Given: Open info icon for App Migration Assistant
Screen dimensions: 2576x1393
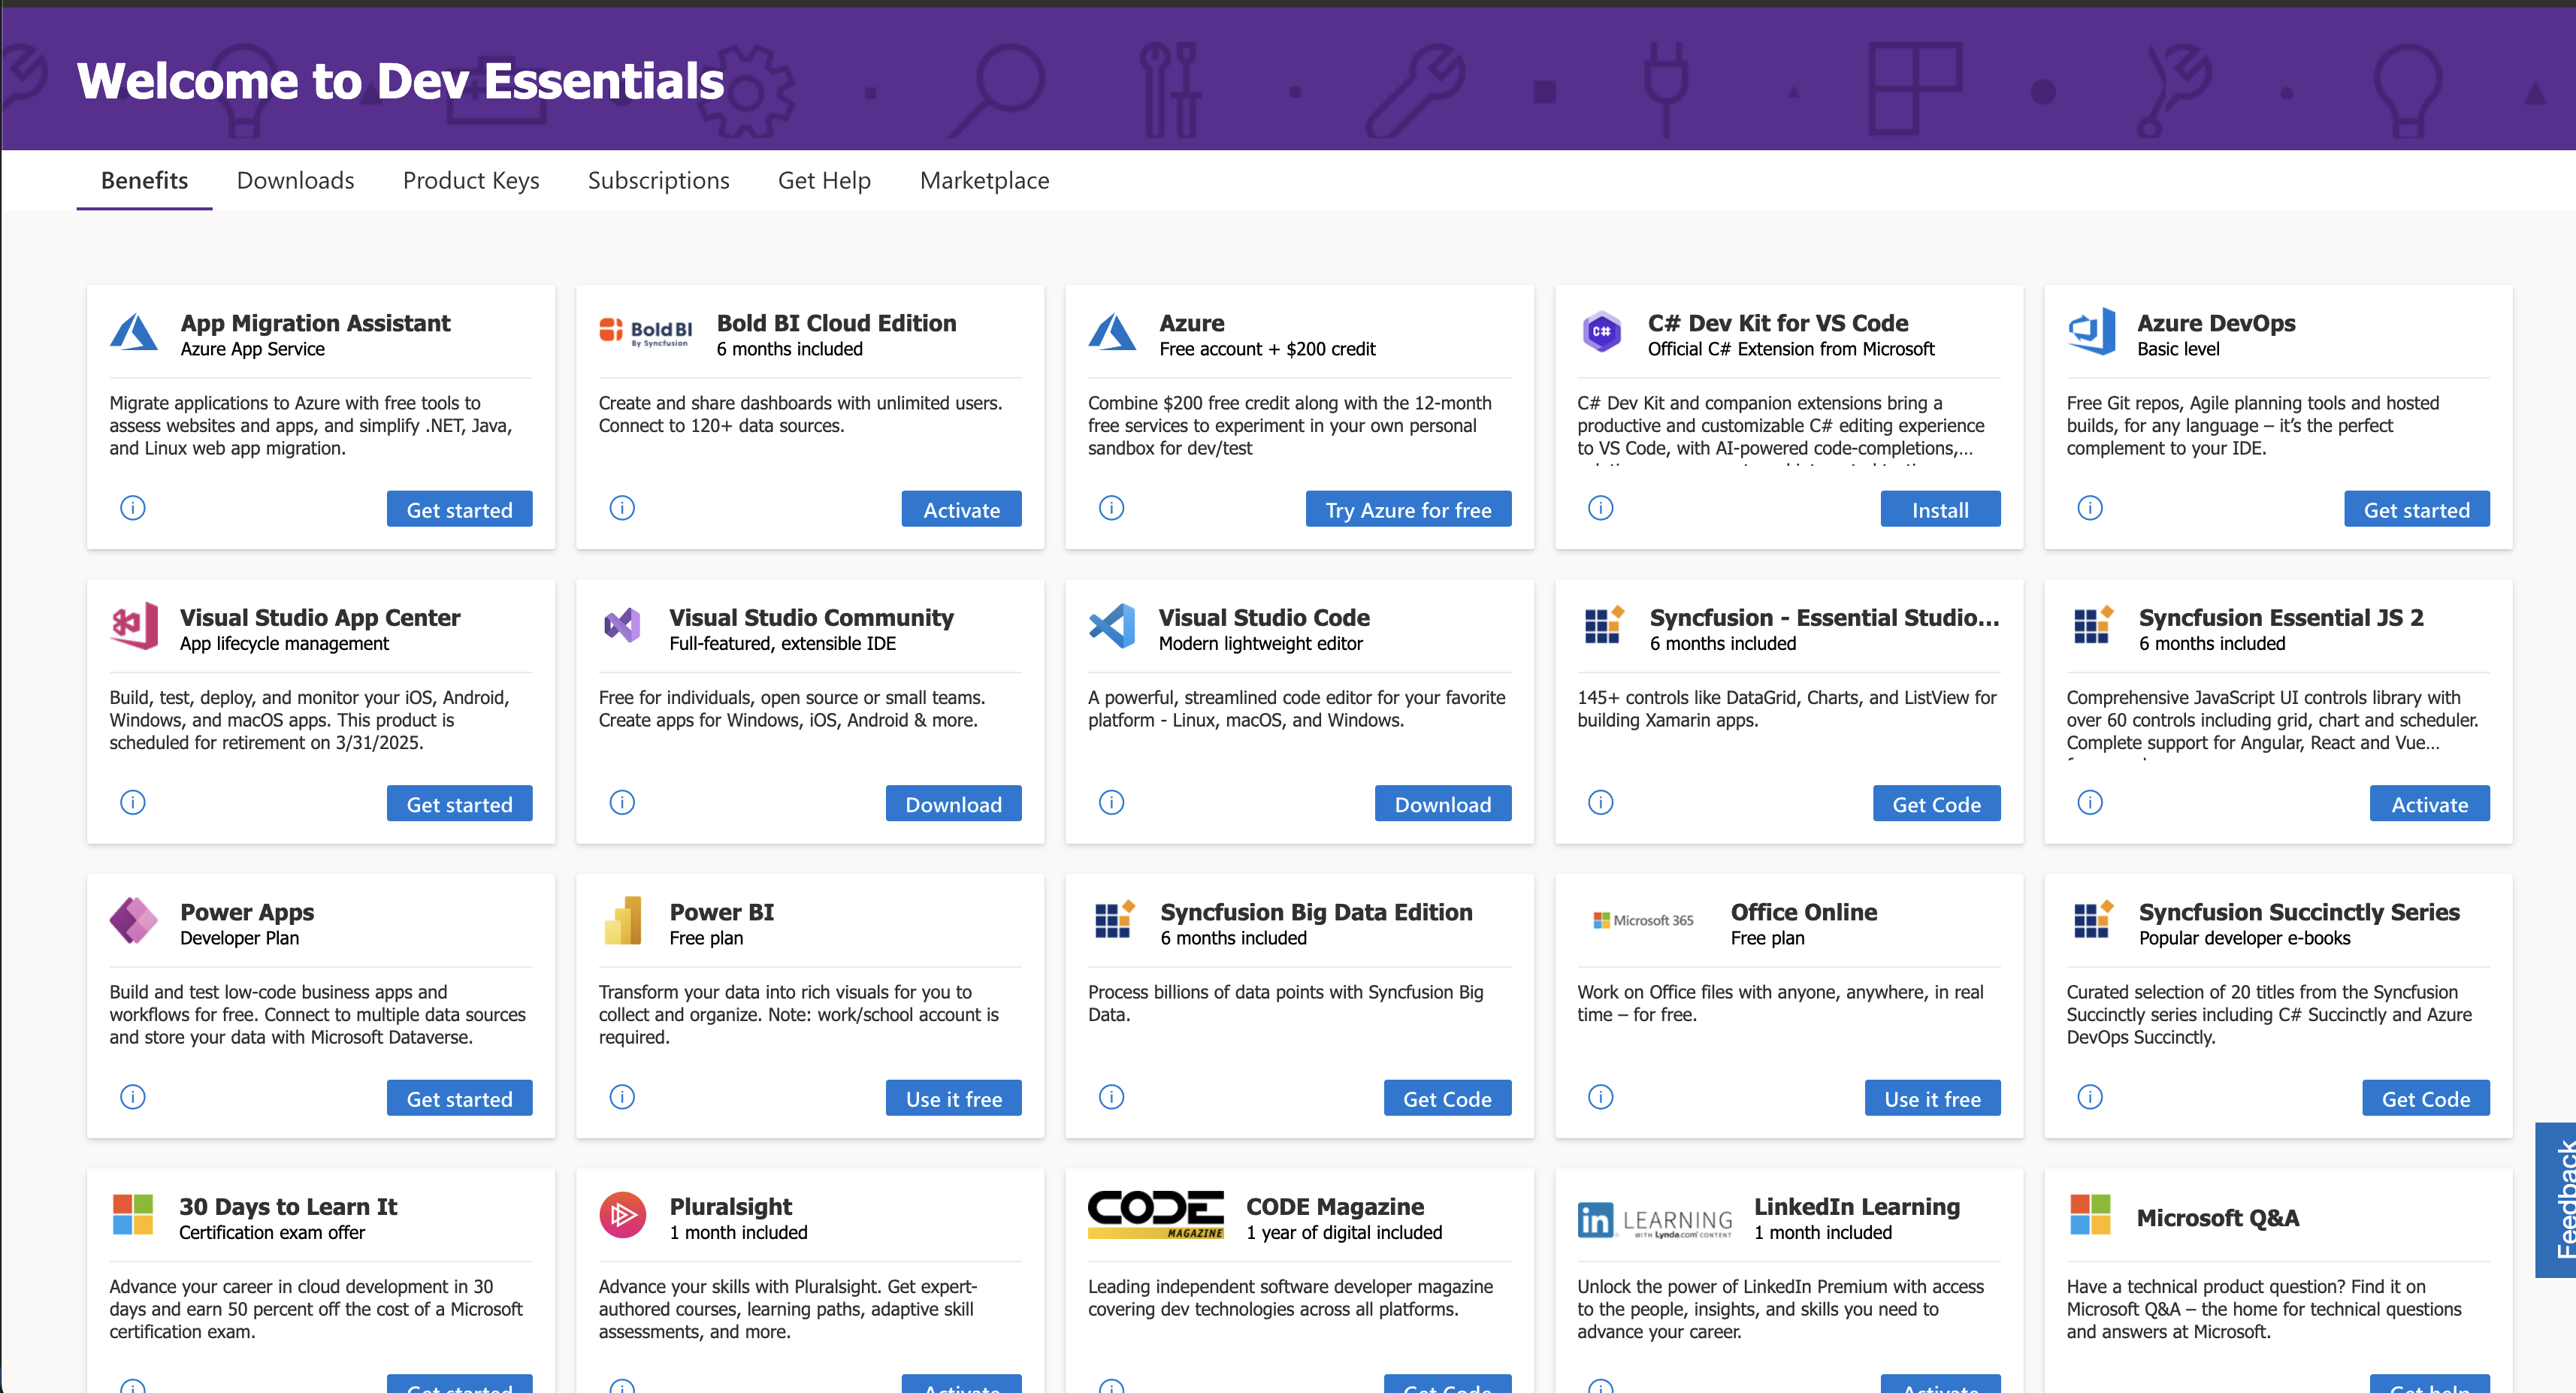Looking at the screenshot, I should tap(133, 509).
